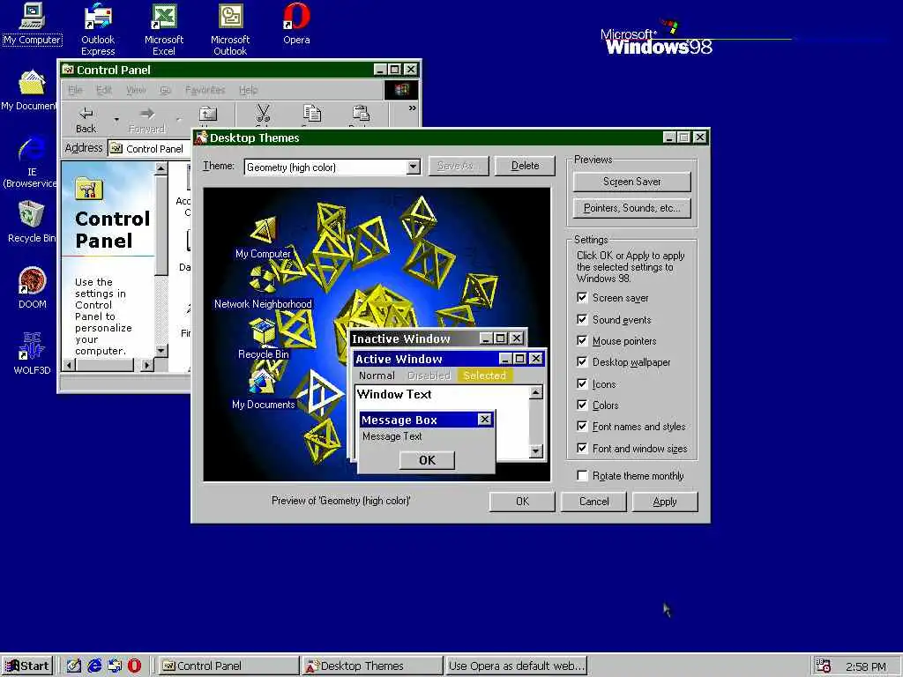Image resolution: width=903 pixels, height=677 pixels.
Task: Enable Rotate theme monthly
Action: point(582,475)
